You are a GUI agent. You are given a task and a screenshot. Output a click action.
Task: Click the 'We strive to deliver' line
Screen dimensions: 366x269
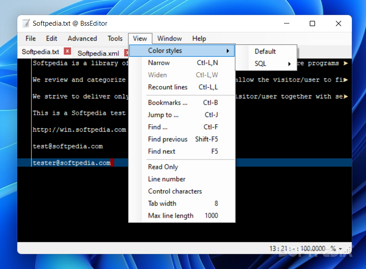point(80,97)
